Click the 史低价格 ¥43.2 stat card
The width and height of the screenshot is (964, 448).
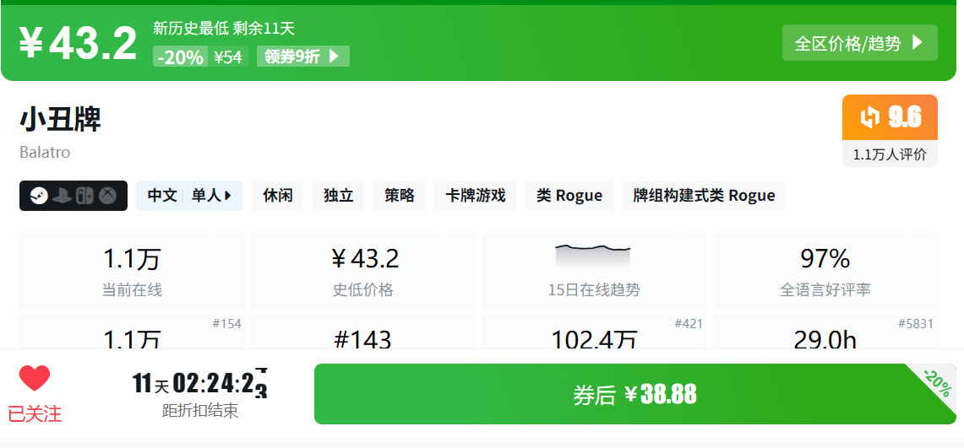[x=362, y=271]
